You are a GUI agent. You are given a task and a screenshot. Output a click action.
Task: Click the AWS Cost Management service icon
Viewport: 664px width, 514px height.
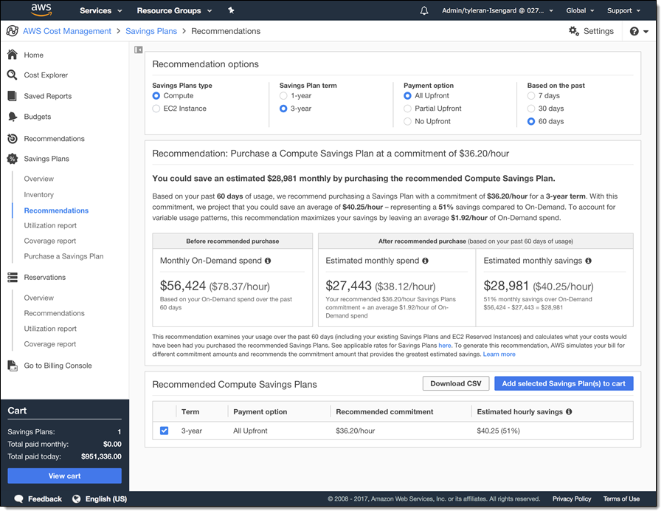[13, 31]
